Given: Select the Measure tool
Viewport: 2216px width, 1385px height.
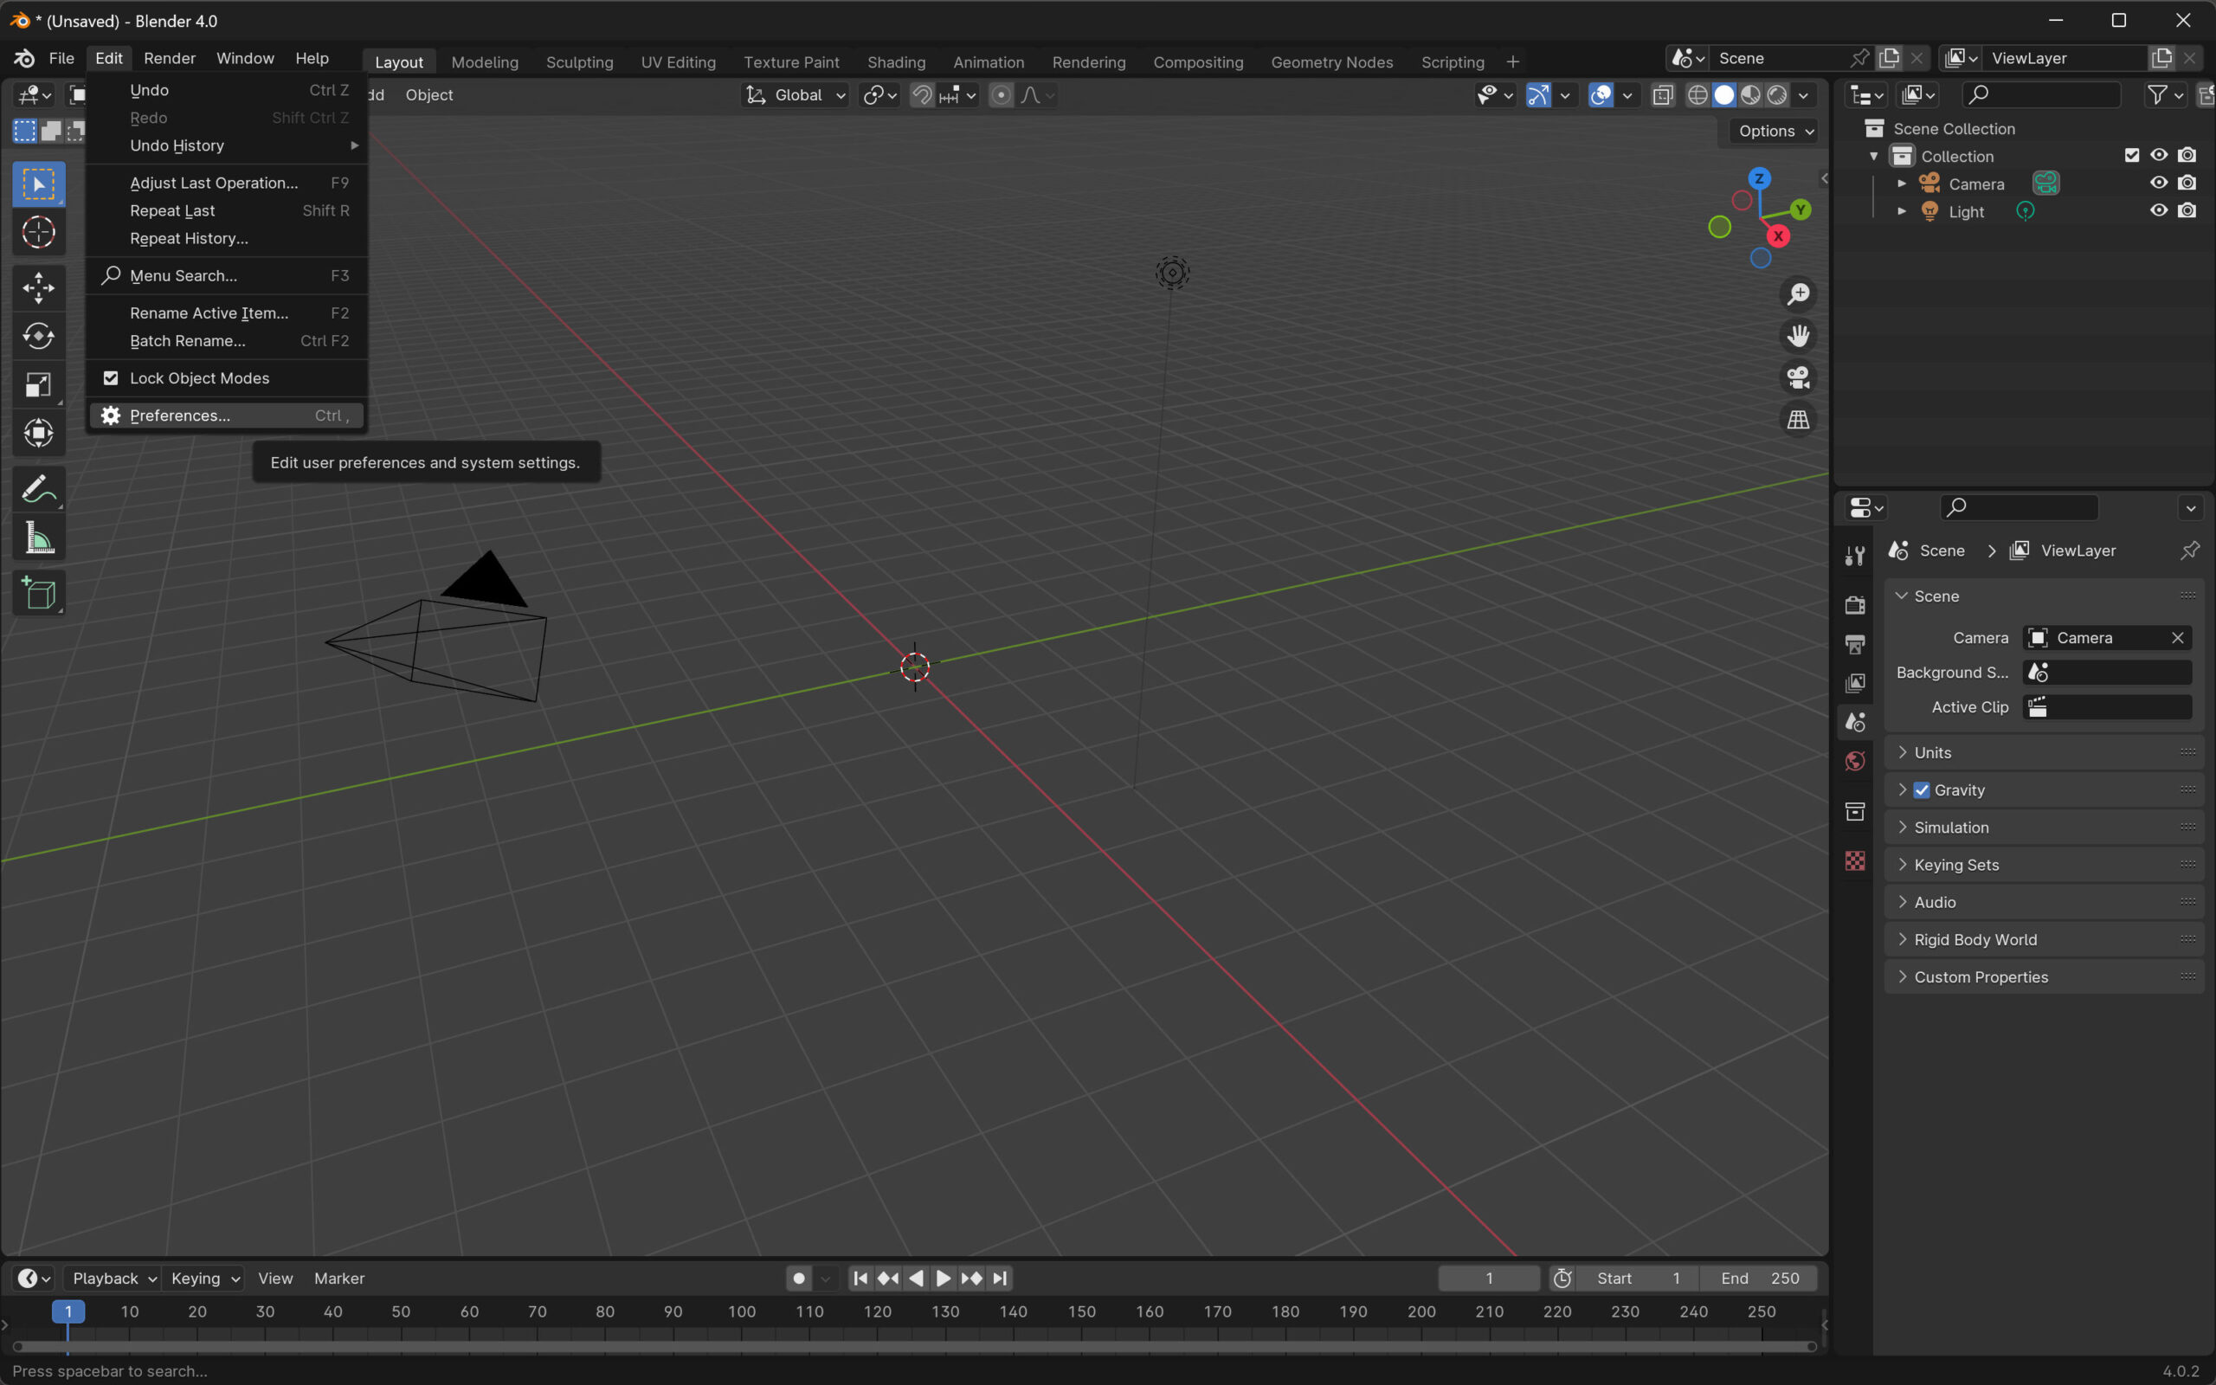Looking at the screenshot, I should [38, 538].
